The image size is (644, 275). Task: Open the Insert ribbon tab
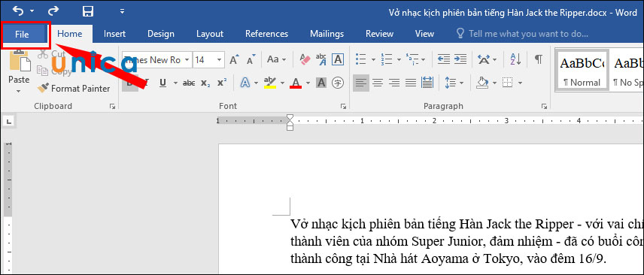114,34
